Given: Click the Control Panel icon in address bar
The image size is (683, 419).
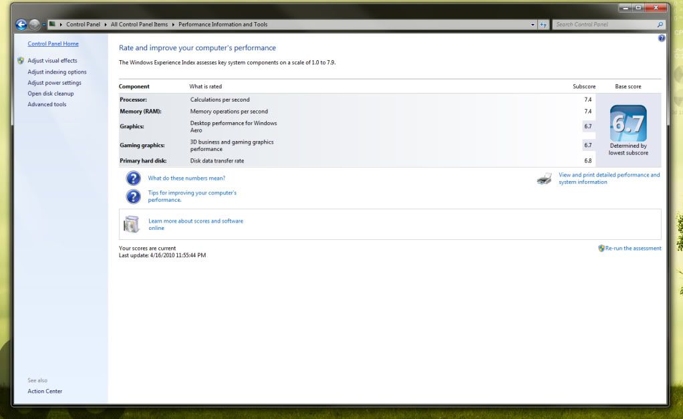Looking at the screenshot, I should tap(52, 24).
